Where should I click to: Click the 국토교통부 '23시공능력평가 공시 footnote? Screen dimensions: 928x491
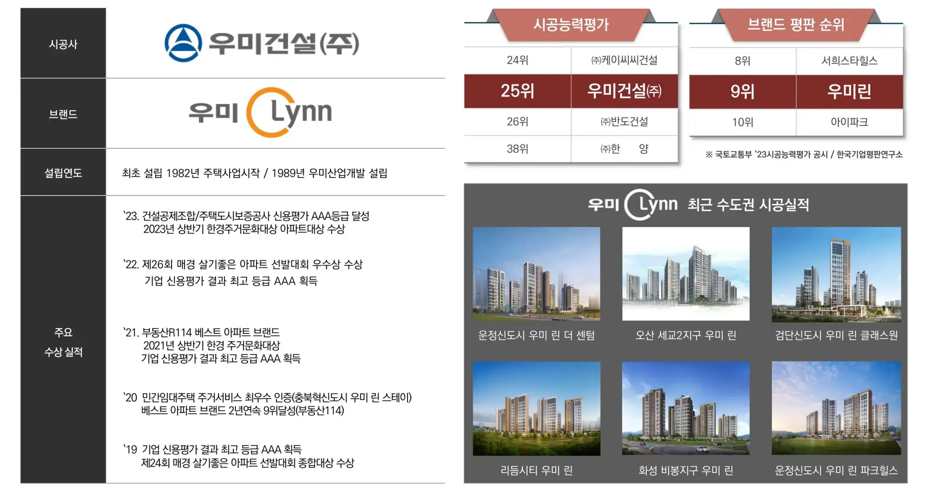804,155
